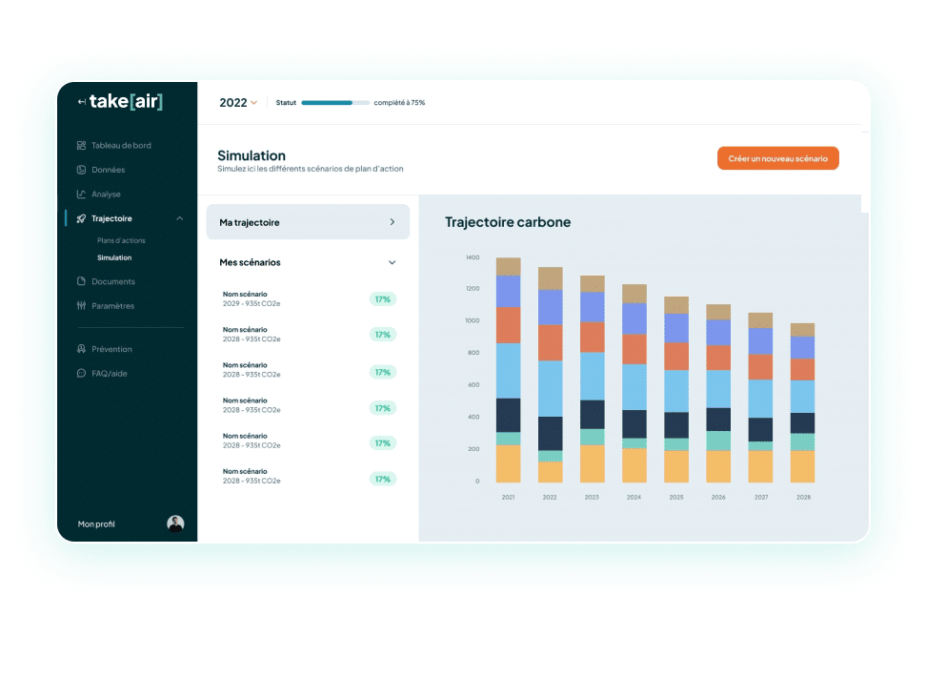The height and width of the screenshot is (677, 926).
Task: Click the Paramètres sliders icon
Action: click(82, 306)
